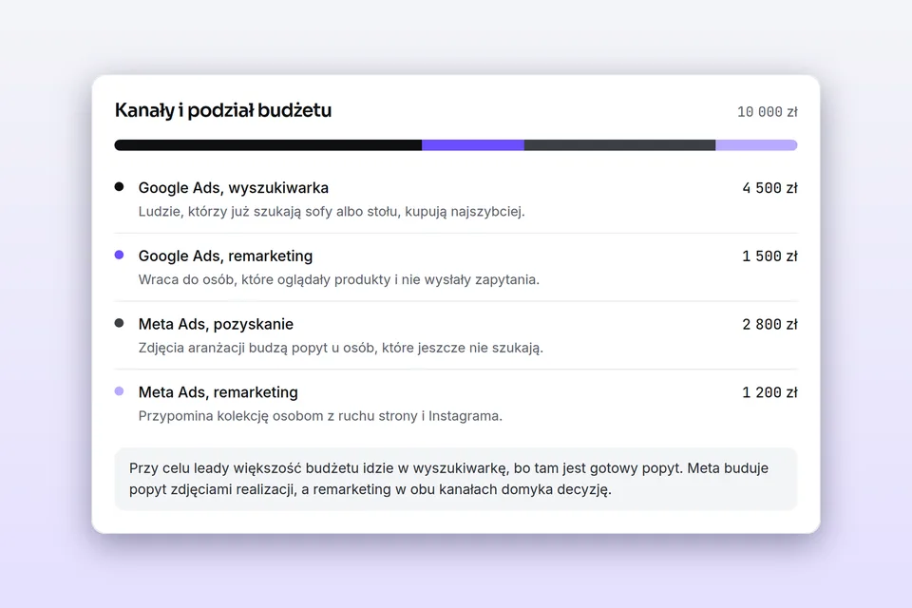Select the heading 'Kanały i podział budżetu'
Image resolution: width=912 pixels, height=608 pixels.
pyautogui.click(x=222, y=110)
